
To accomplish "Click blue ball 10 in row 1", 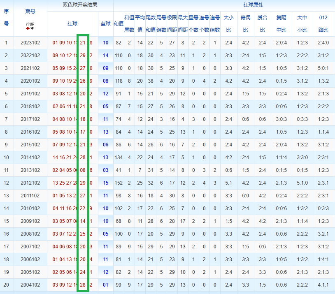I will coord(105,43).
